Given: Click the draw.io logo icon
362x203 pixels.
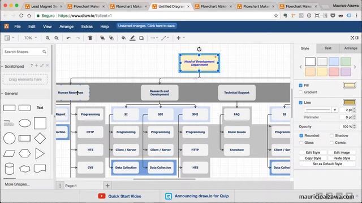Looking at the screenshot, I should [6, 27].
